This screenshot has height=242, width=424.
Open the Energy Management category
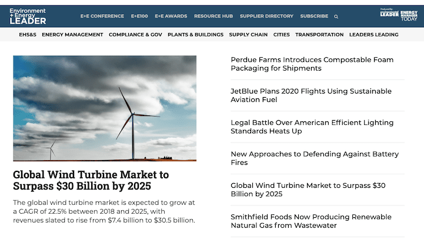72,35
